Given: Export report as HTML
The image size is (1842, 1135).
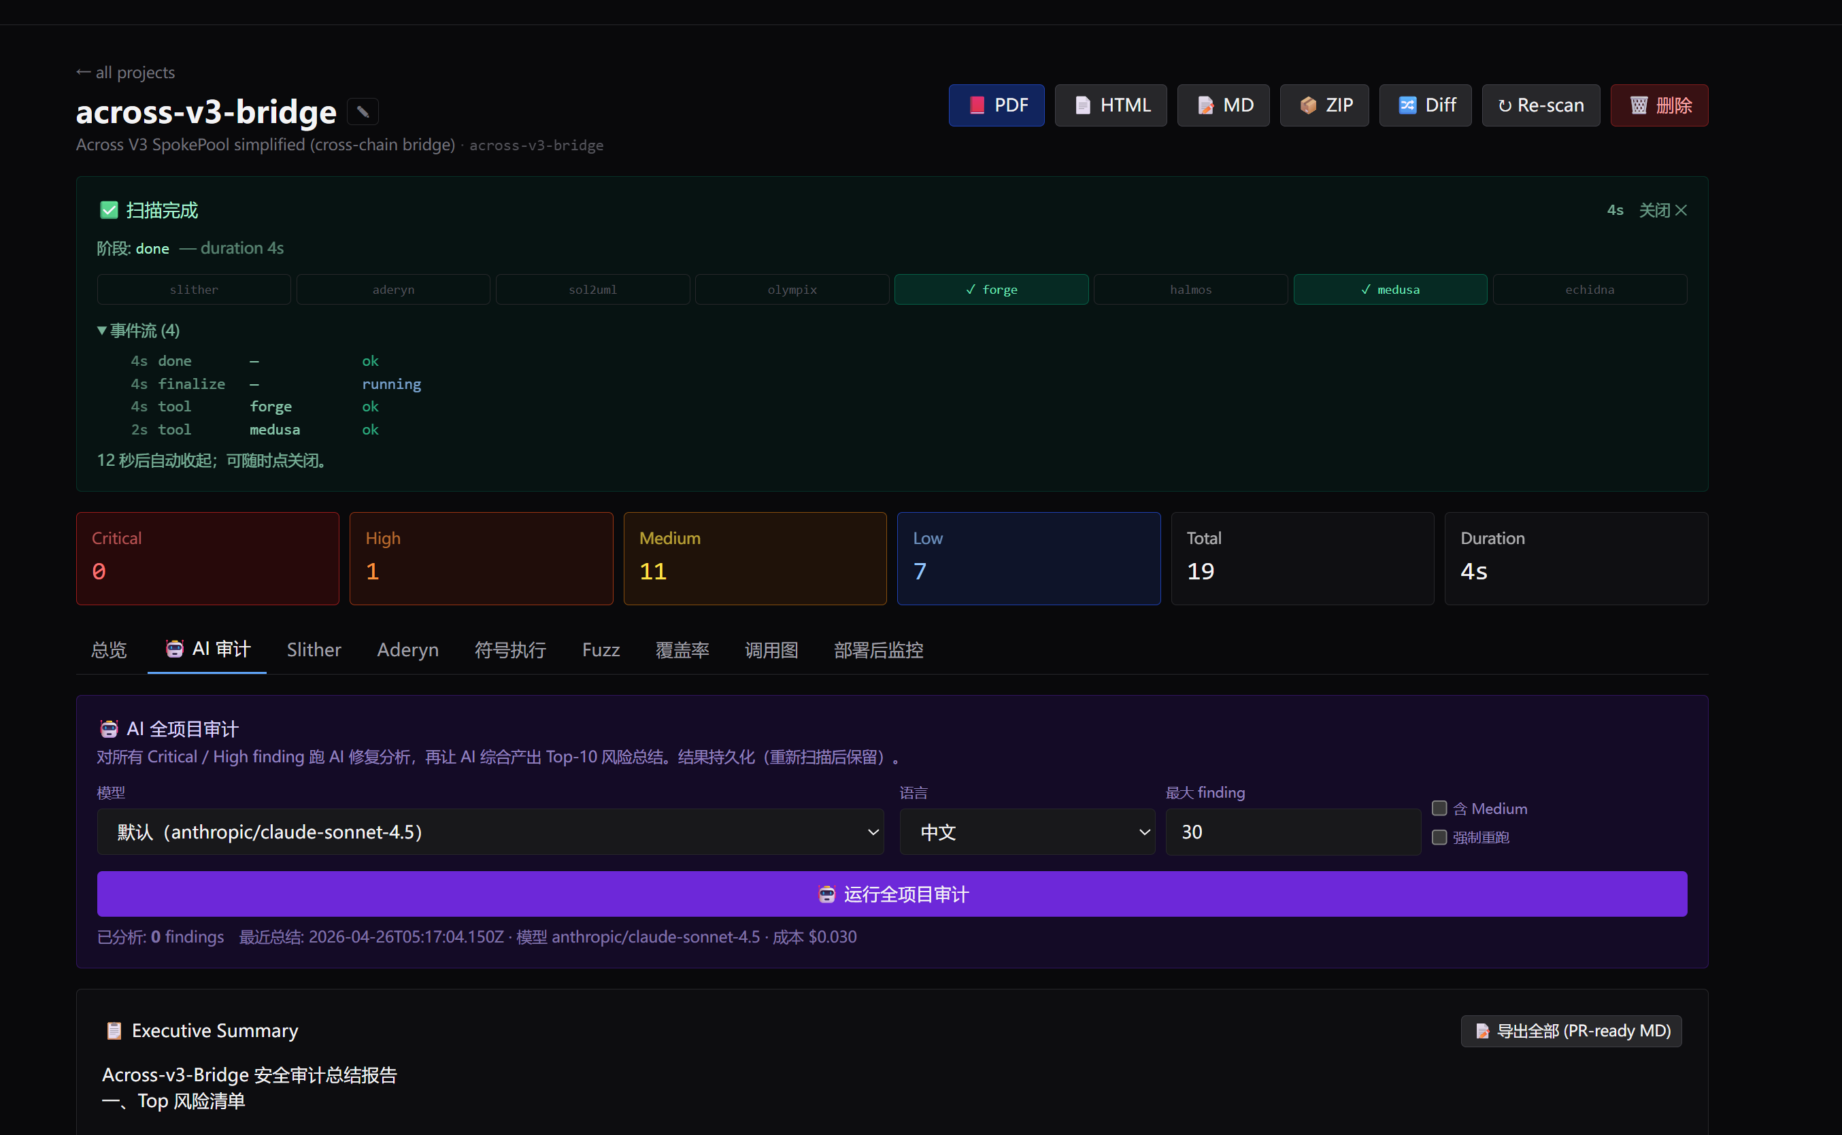Looking at the screenshot, I should [x=1110, y=105].
